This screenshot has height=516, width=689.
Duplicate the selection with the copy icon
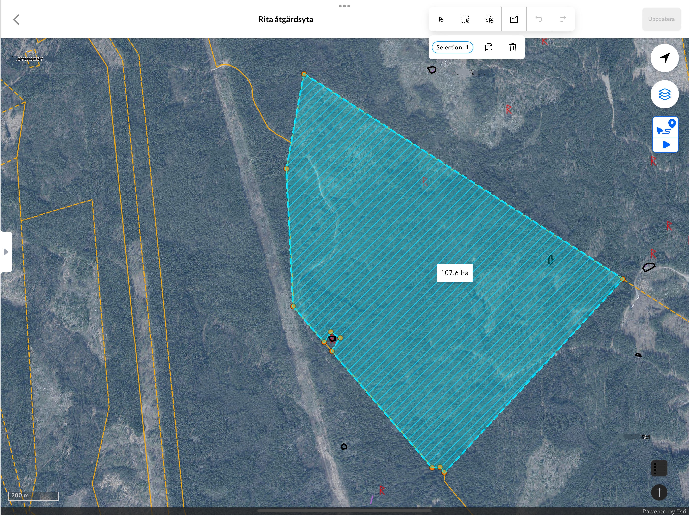tap(489, 47)
